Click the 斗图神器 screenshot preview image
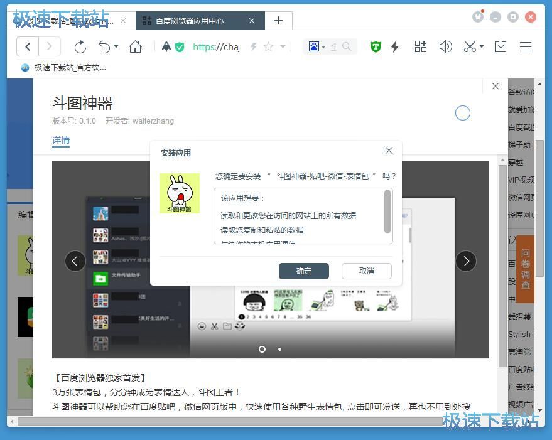Screen dimensions: 552x440 pyautogui.click(x=271, y=259)
